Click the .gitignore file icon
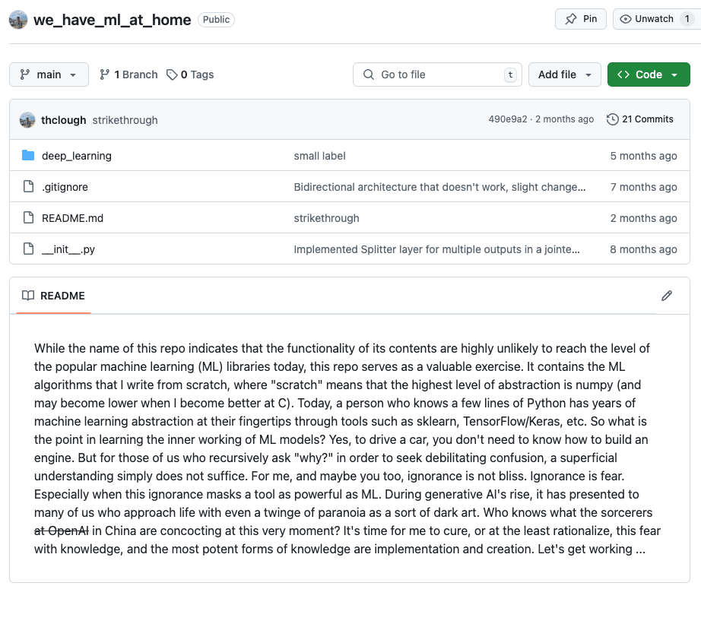Screen dimensions: 701x643 28,187
